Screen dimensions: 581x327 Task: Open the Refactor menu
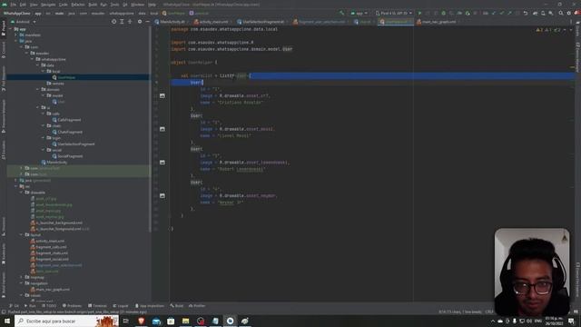pyautogui.click(x=78, y=5)
